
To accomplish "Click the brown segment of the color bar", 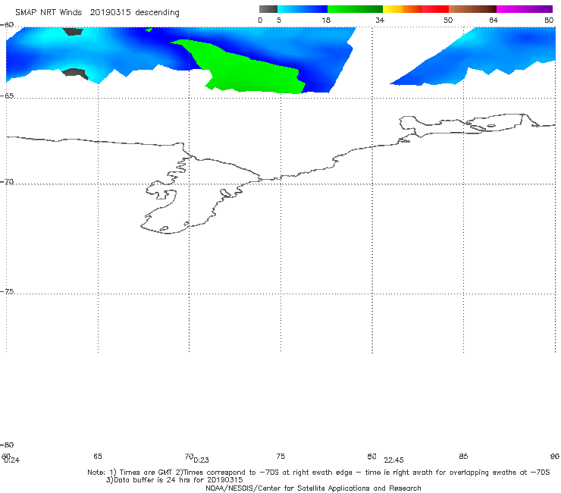I will [x=472, y=9].
